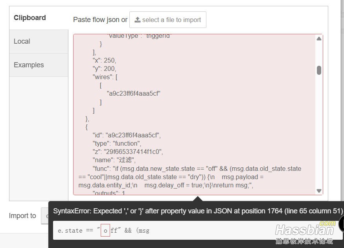Place cursor on the "func" line in JSON
This screenshot has height=248, width=344.
pos(189,169)
